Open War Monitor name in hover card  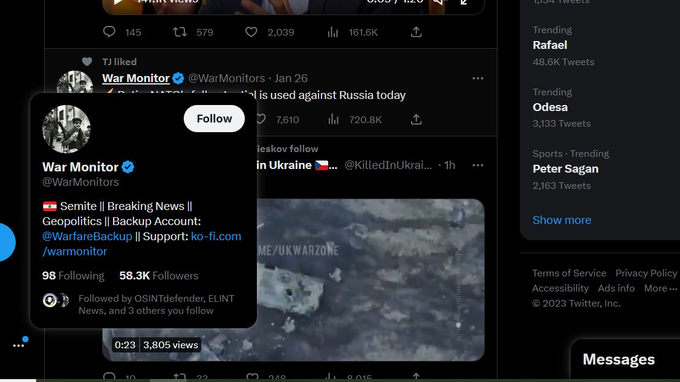click(80, 167)
